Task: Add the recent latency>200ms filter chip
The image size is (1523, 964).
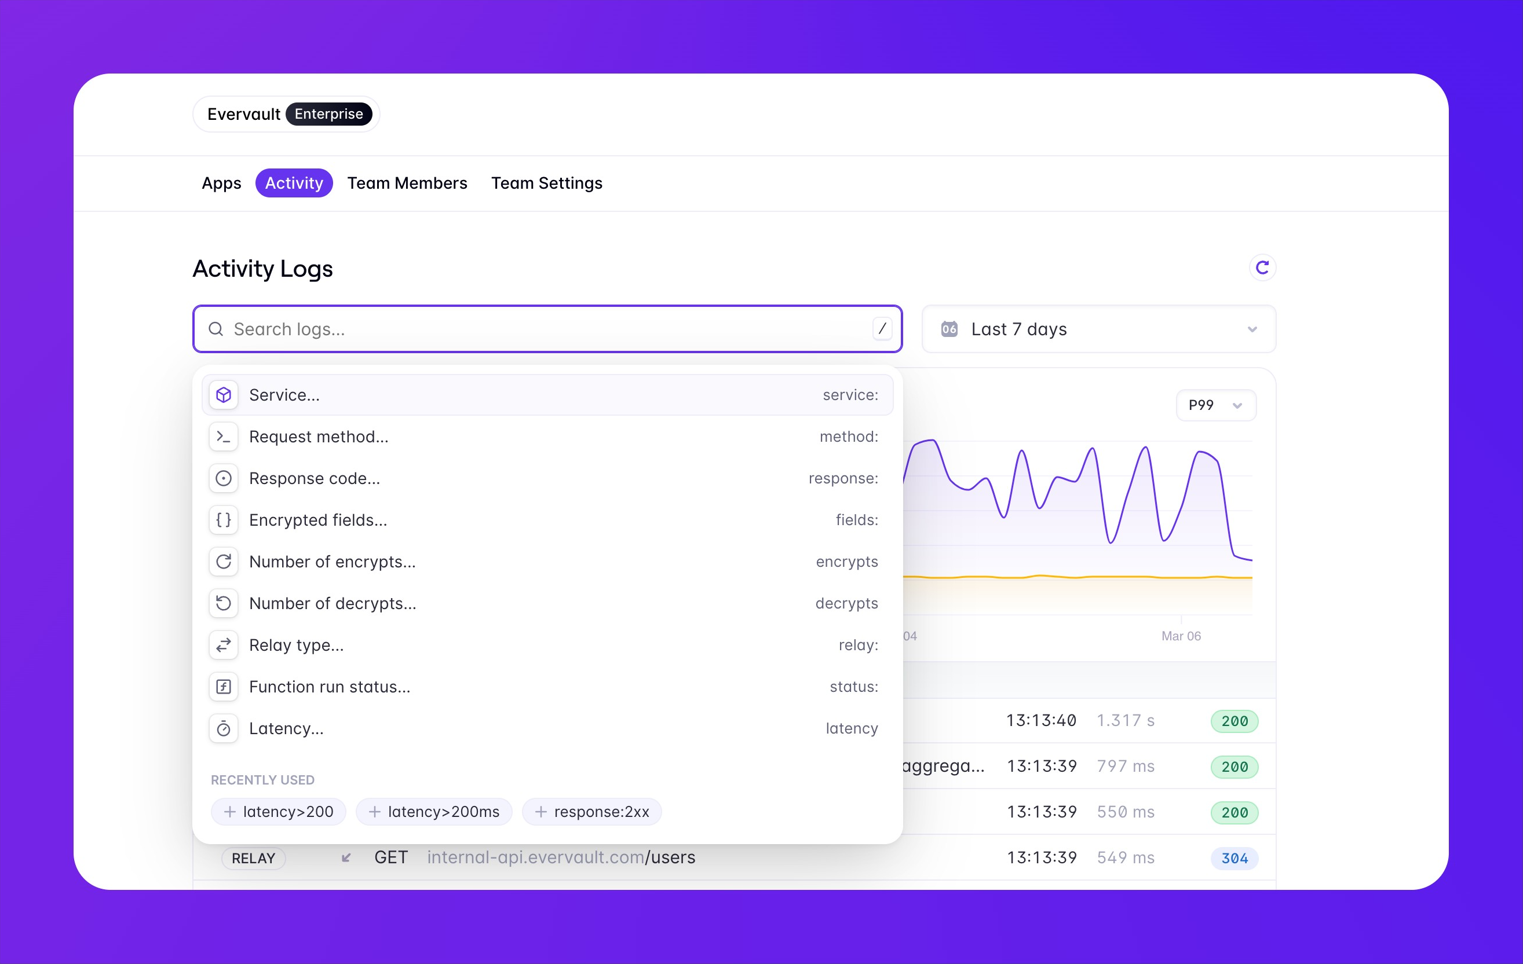Action: coord(434,812)
